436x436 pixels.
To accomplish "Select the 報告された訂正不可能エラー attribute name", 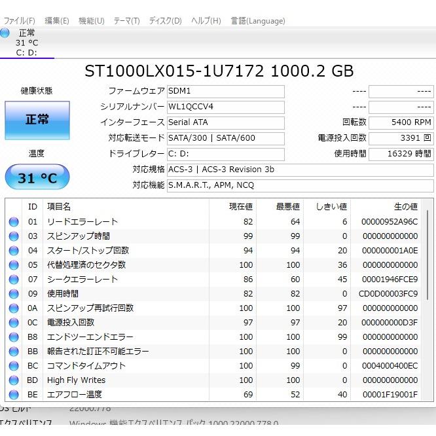I will (98, 352).
